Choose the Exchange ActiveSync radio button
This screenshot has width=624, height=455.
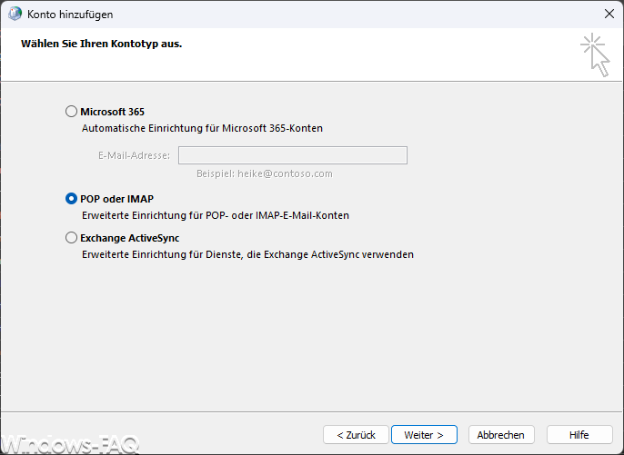point(71,238)
